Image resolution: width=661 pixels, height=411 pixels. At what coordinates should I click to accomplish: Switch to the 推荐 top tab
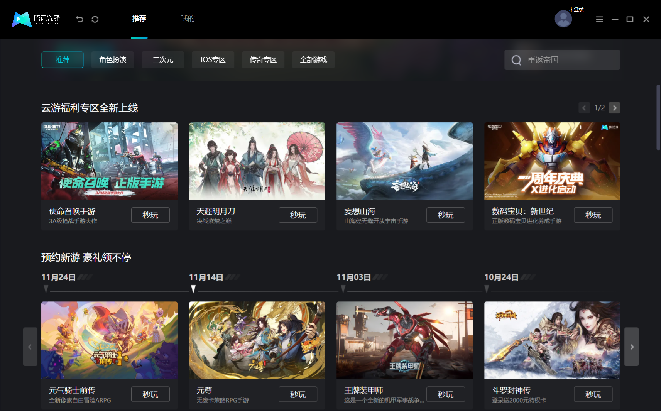click(139, 19)
